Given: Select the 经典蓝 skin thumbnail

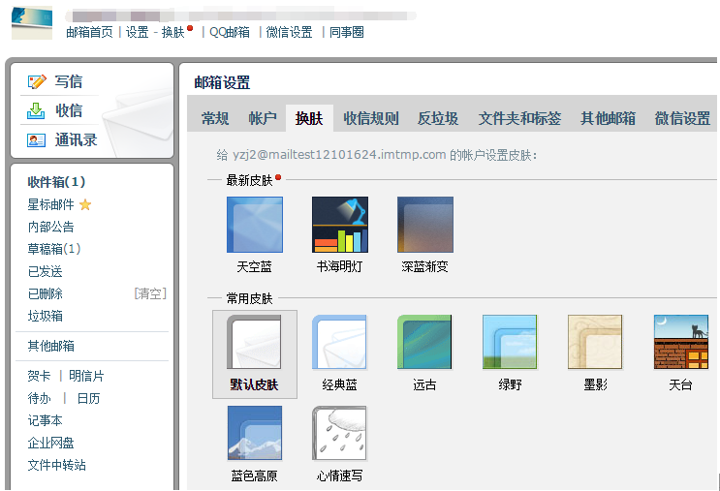Looking at the screenshot, I should pyautogui.click(x=339, y=342).
